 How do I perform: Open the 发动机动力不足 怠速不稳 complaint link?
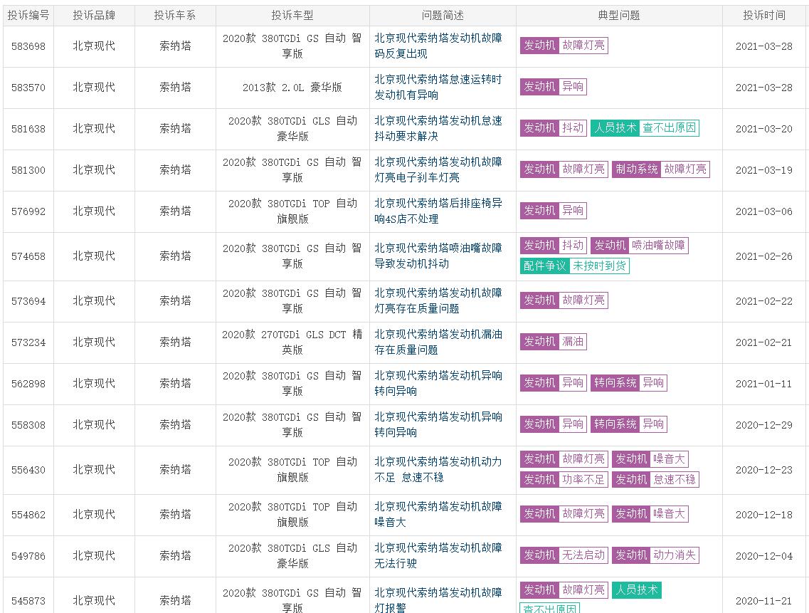(x=438, y=469)
